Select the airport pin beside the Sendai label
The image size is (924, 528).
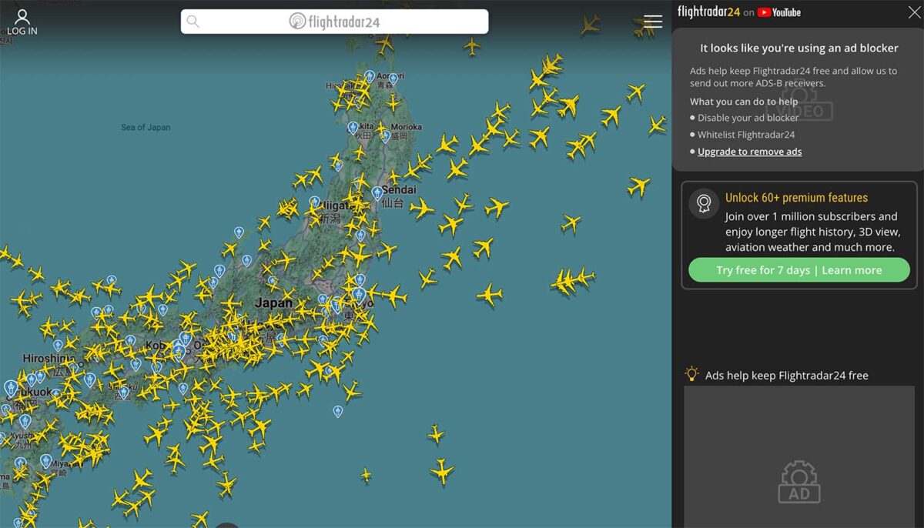click(x=377, y=193)
